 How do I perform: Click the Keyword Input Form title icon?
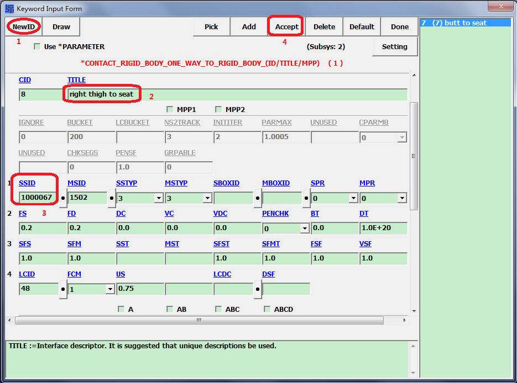point(9,8)
